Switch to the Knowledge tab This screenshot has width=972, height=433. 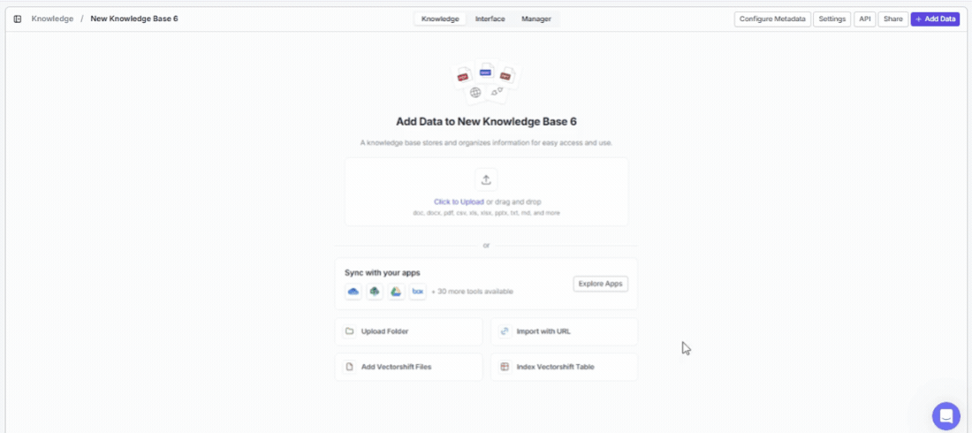coord(440,19)
